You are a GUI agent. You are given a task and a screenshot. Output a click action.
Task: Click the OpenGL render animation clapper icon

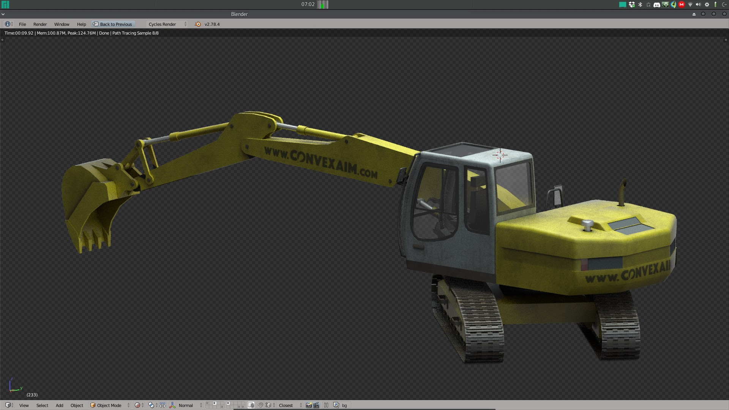tap(316, 405)
